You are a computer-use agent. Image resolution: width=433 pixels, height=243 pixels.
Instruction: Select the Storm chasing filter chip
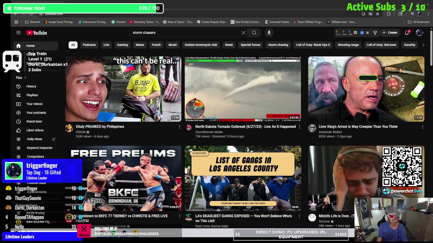coord(278,45)
